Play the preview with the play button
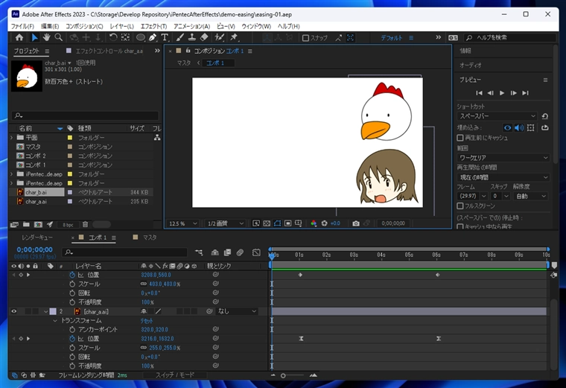This screenshot has height=388, width=566. point(502,93)
